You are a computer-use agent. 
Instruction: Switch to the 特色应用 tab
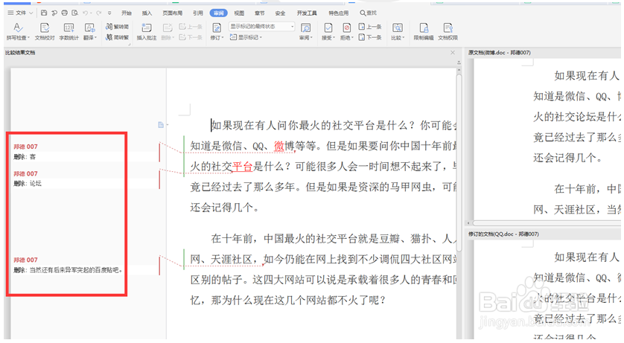click(x=338, y=13)
